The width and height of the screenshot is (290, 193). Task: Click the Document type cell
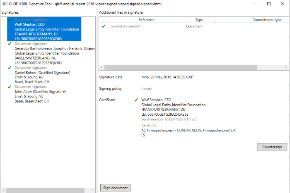pyautogui.click(x=194, y=26)
